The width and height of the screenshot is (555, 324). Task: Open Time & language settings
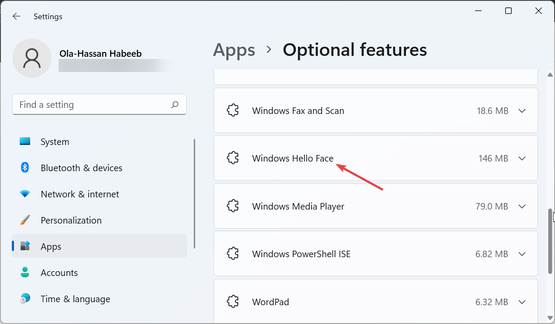pyautogui.click(x=99, y=299)
